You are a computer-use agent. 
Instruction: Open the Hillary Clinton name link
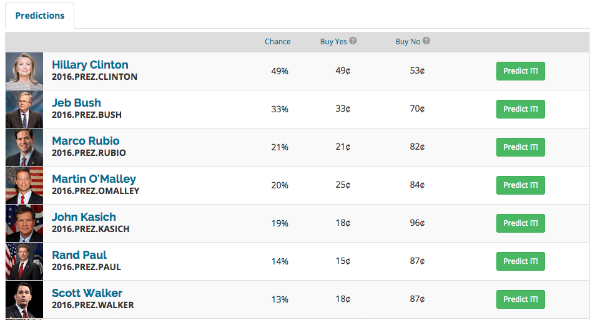pyautogui.click(x=90, y=65)
